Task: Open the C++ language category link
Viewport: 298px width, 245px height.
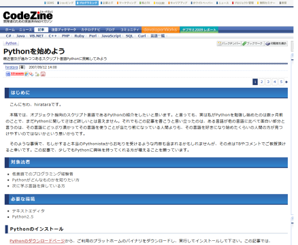Action: pyautogui.click(x=52, y=36)
